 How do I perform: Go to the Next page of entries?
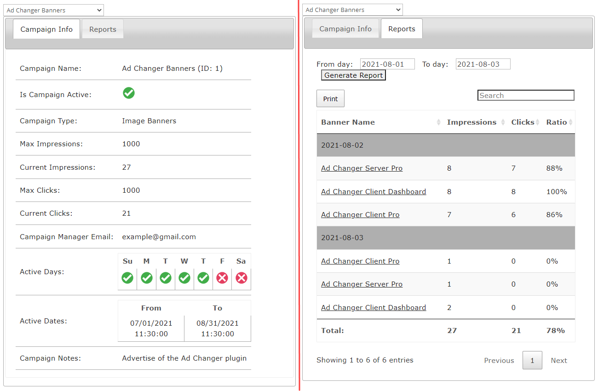tap(559, 361)
